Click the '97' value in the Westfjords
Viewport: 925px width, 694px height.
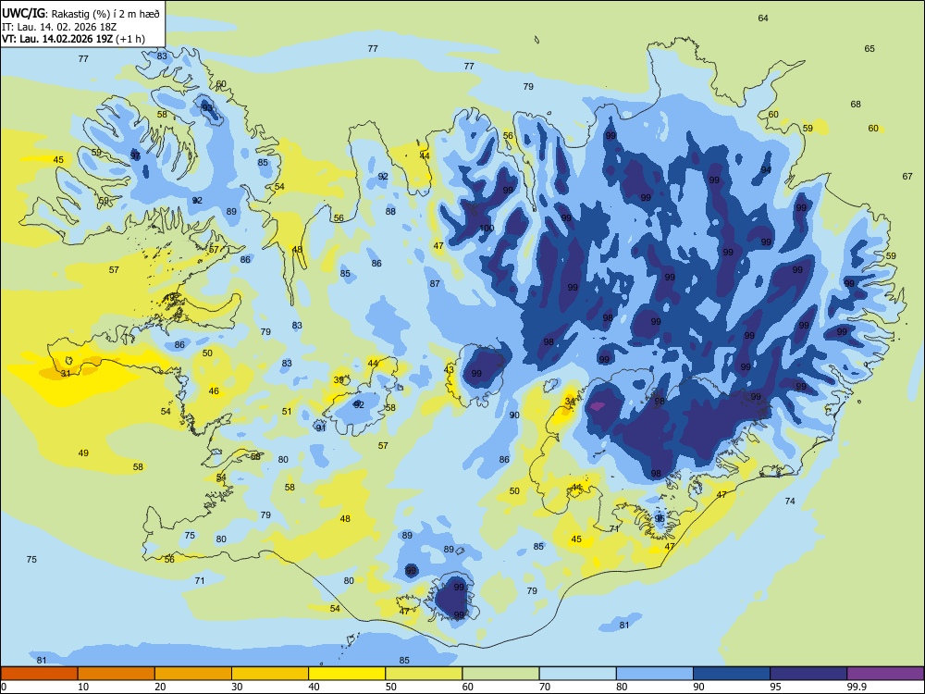coord(136,156)
